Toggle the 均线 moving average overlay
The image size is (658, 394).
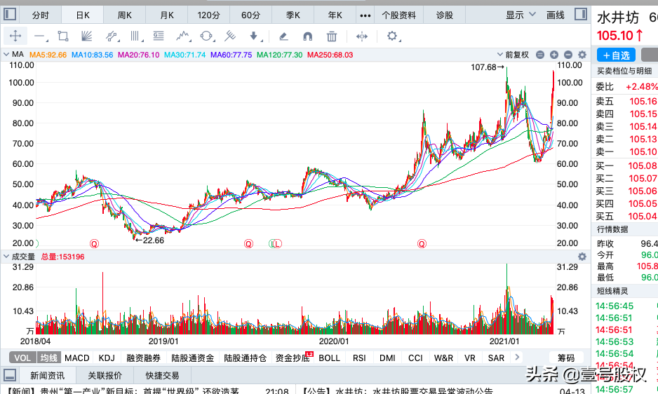[x=48, y=358]
